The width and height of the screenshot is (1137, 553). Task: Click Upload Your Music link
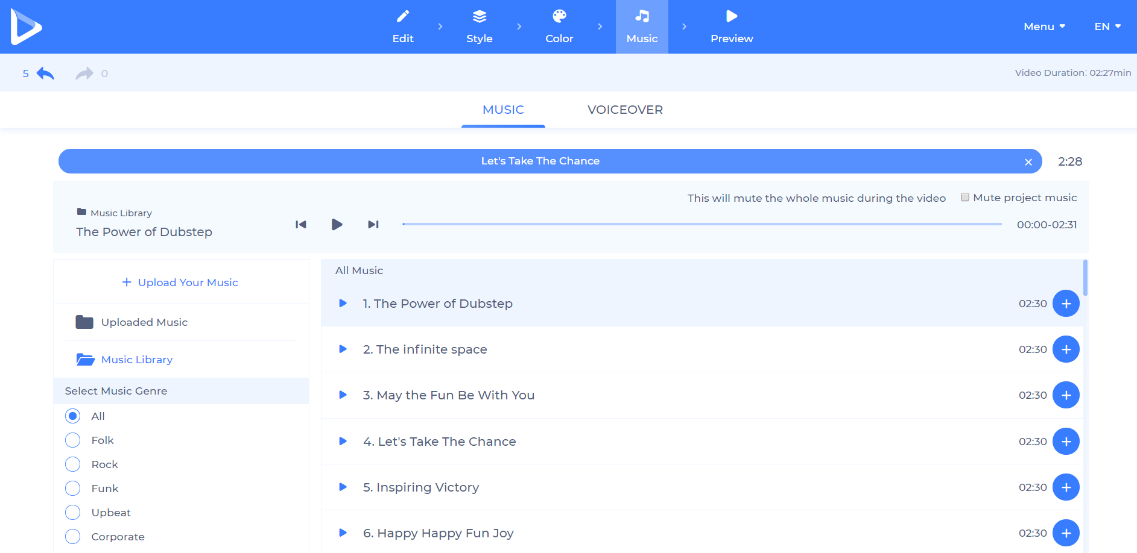coord(180,283)
